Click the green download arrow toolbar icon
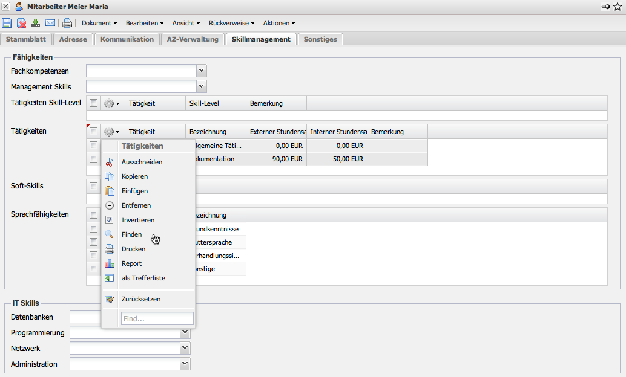 pyautogui.click(x=36, y=23)
